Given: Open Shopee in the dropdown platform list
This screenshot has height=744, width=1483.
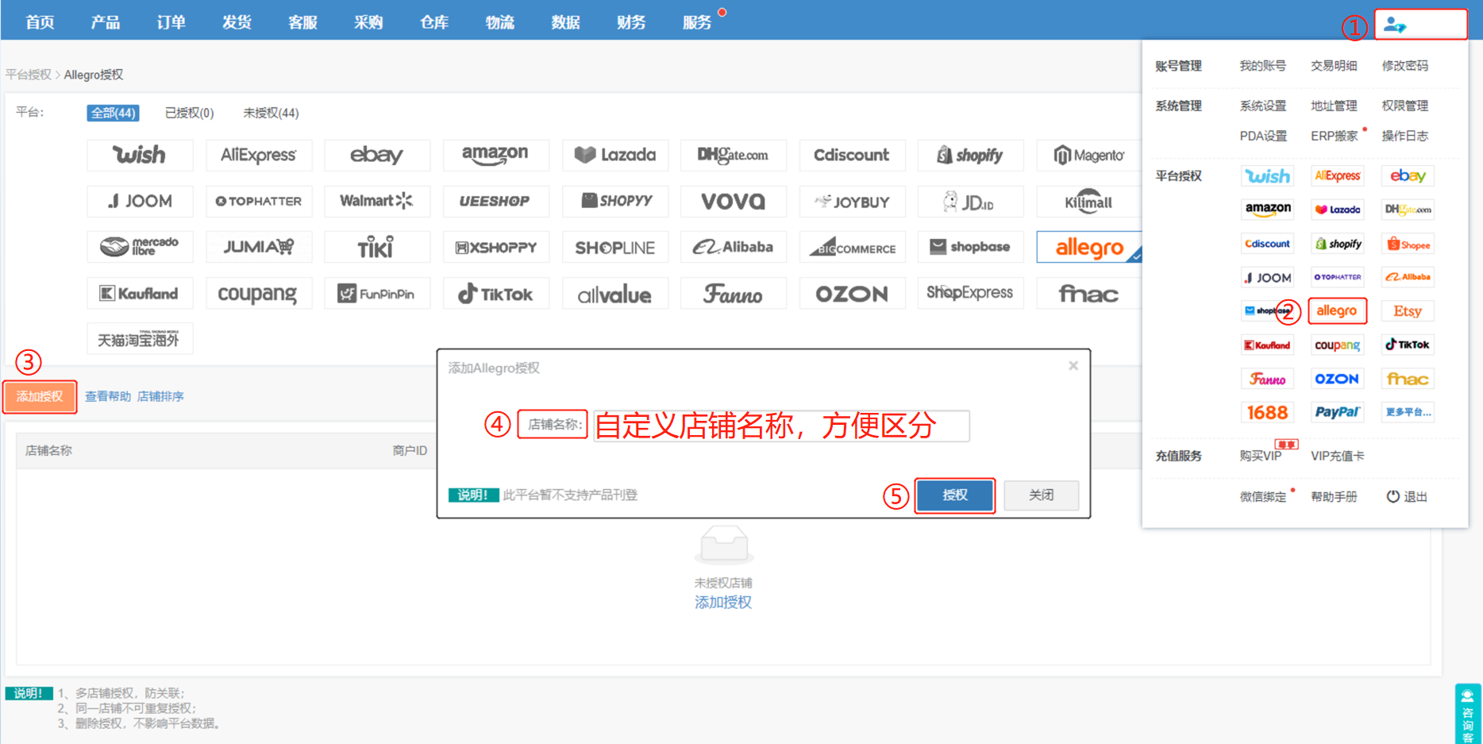Looking at the screenshot, I should [x=1408, y=244].
